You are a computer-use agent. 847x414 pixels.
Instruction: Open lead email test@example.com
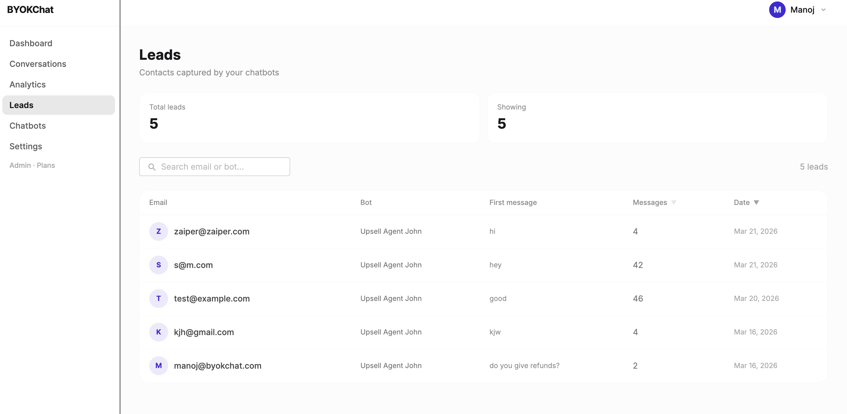pos(212,298)
